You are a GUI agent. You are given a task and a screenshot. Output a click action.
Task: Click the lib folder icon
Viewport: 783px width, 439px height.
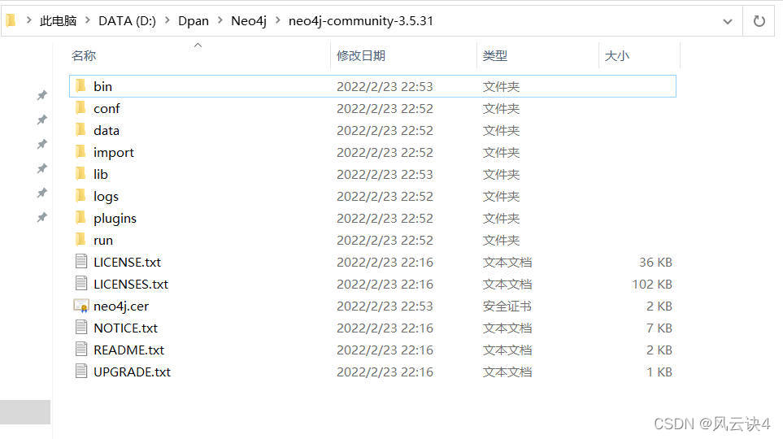pos(80,174)
